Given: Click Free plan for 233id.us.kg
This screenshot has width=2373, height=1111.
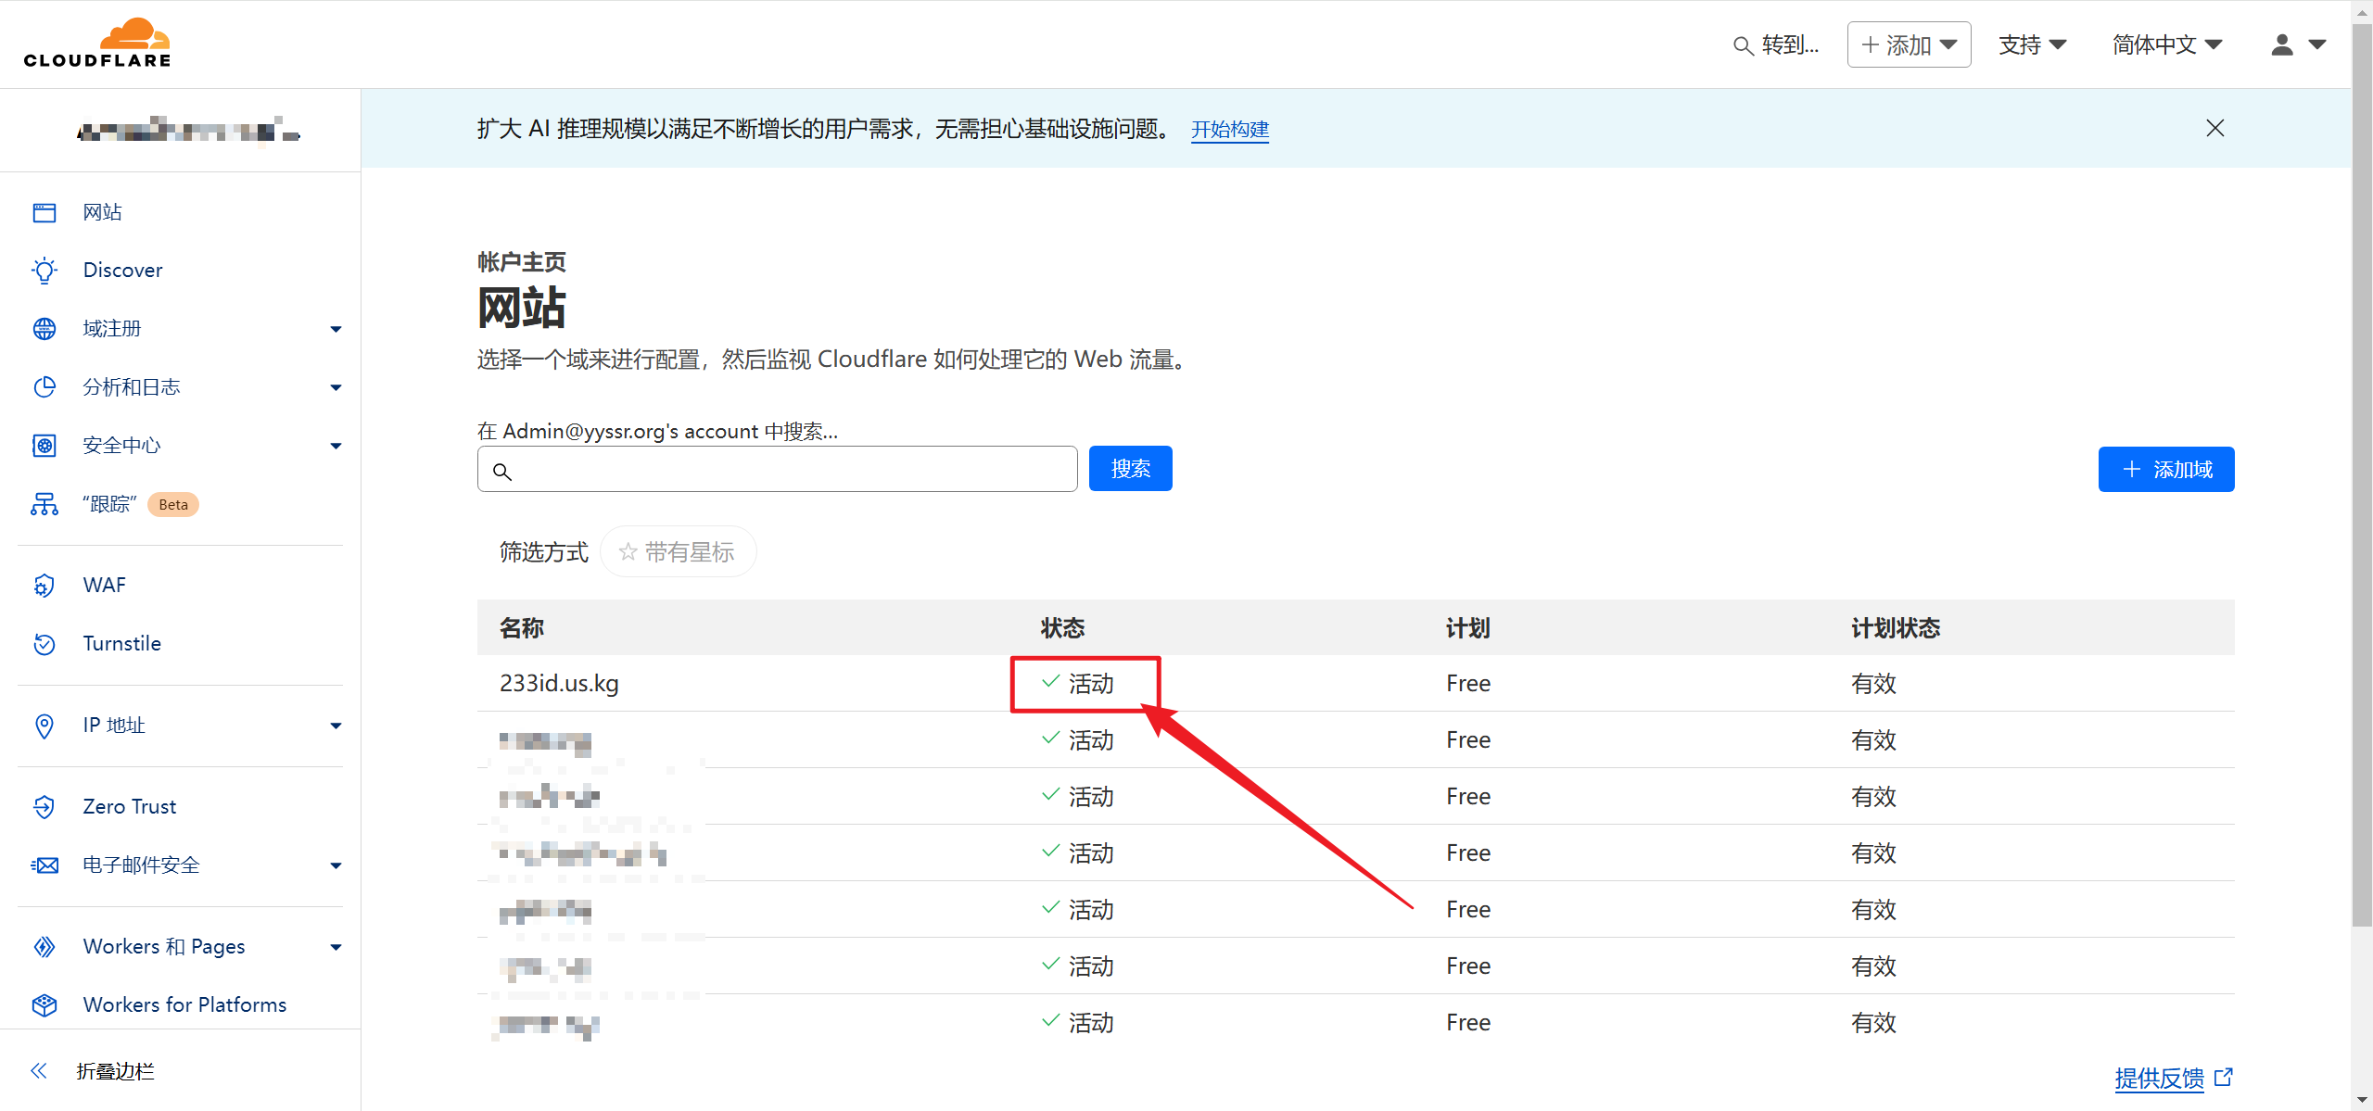Looking at the screenshot, I should tap(1468, 684).
